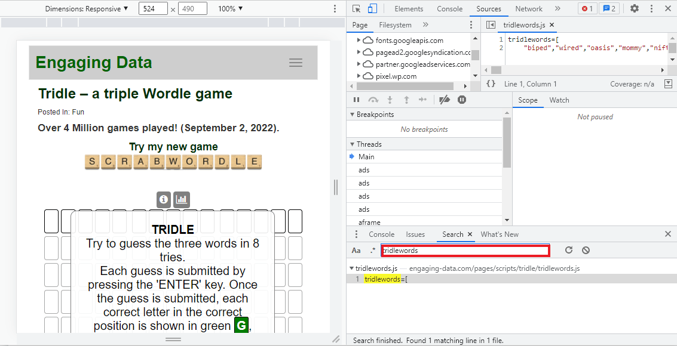Switch to the Watch tab
Screen dimensions: 677x346
[559, 100]
